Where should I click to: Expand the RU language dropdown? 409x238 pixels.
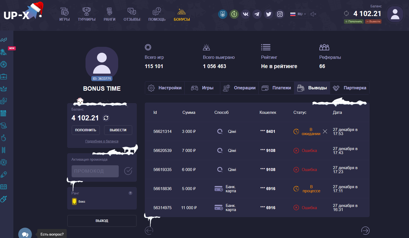tap(298, 14)
